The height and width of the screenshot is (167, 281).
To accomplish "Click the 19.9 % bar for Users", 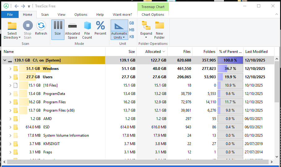I will tap(230, 77).
